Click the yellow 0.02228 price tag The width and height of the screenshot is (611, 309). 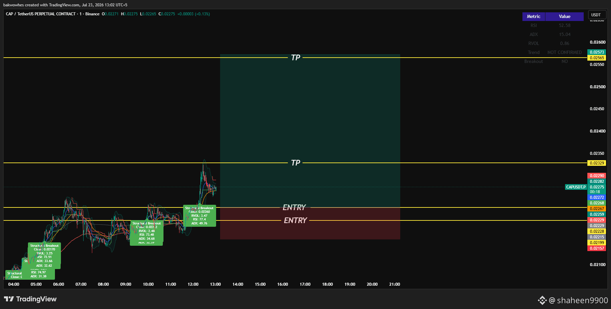pyautogui.click(x=597, y=231)
